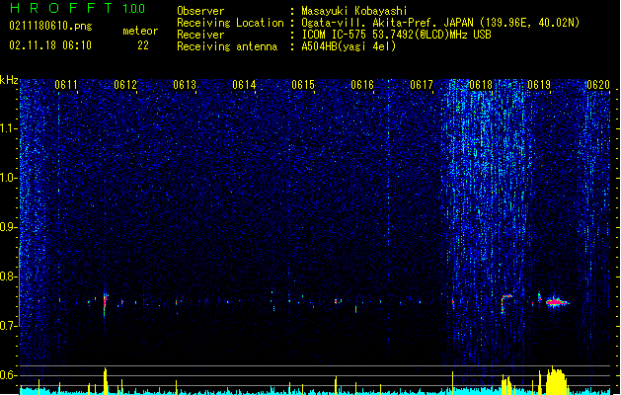The image size is (621, 395).
Task: Click the date text 02.11.18 06:10
Action: click(50, 45)
